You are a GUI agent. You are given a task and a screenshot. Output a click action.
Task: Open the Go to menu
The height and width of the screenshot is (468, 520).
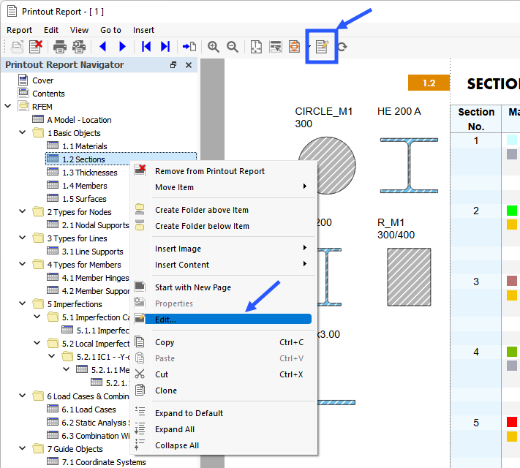pos(110,30)
